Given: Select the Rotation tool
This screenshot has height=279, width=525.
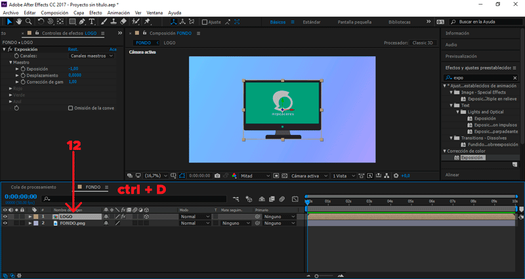Looking at the screenshot, I should pyautogui.click(x=41, y=22).
